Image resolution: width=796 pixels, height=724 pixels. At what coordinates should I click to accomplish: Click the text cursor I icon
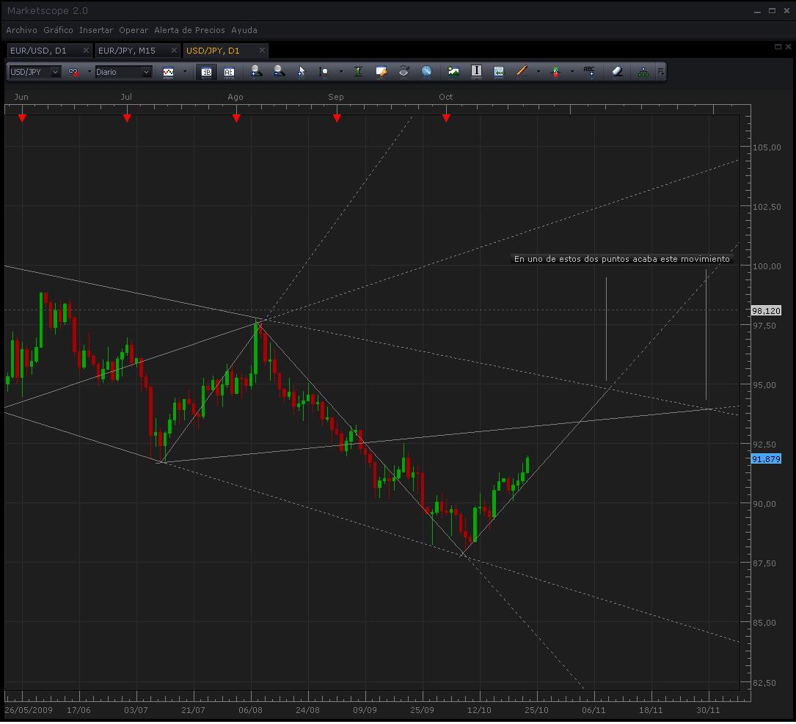[x=476, y=70]
